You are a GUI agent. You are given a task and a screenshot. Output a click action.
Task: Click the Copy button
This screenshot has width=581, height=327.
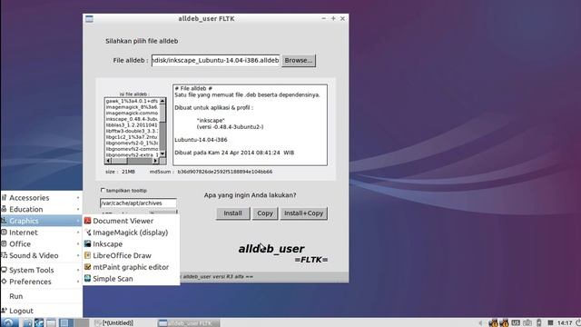(265, 213)
